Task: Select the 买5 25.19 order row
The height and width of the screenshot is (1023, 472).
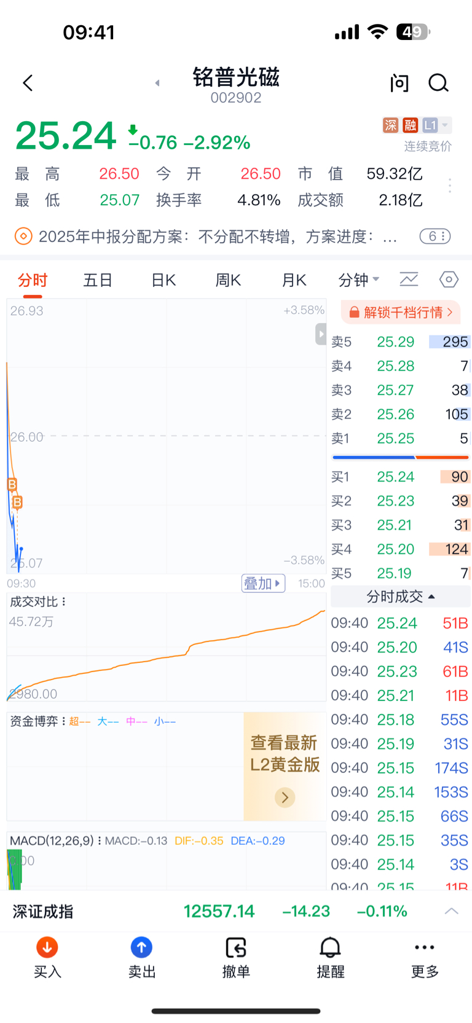Action: click(401, 573)
